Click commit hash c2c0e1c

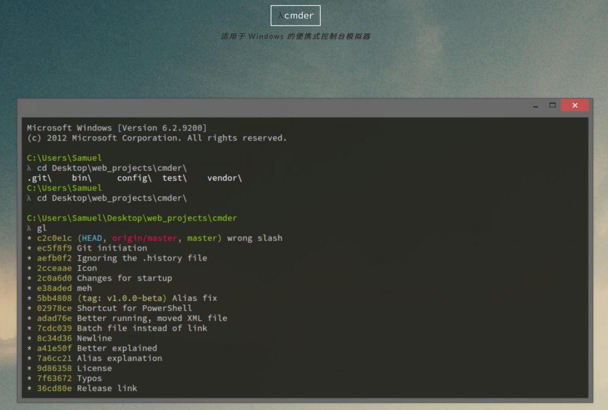pyautogui.click(x=54, y=238)
